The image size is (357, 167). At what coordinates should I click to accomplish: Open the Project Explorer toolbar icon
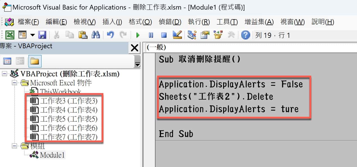tap(192, 35)
